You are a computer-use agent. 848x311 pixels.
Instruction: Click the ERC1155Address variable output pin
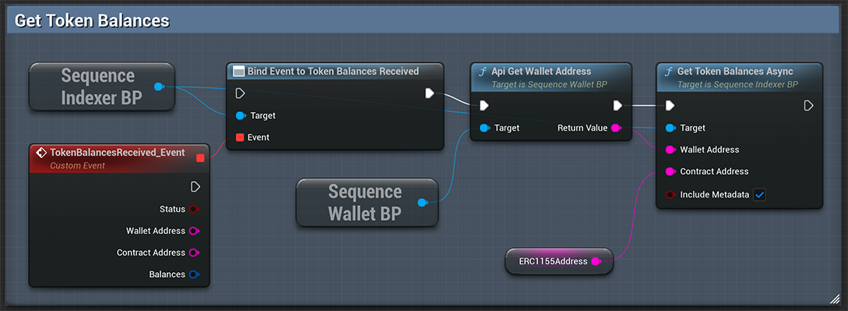click(596, 261)
